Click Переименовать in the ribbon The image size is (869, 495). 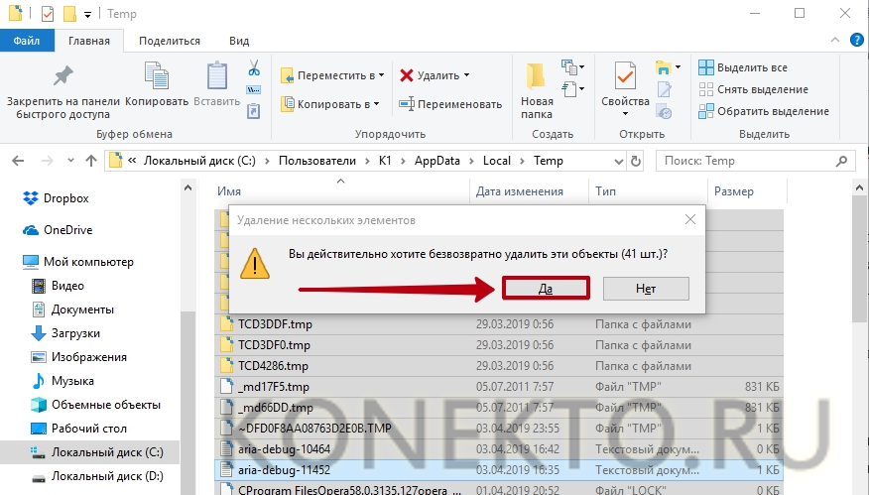coord(450,103)
